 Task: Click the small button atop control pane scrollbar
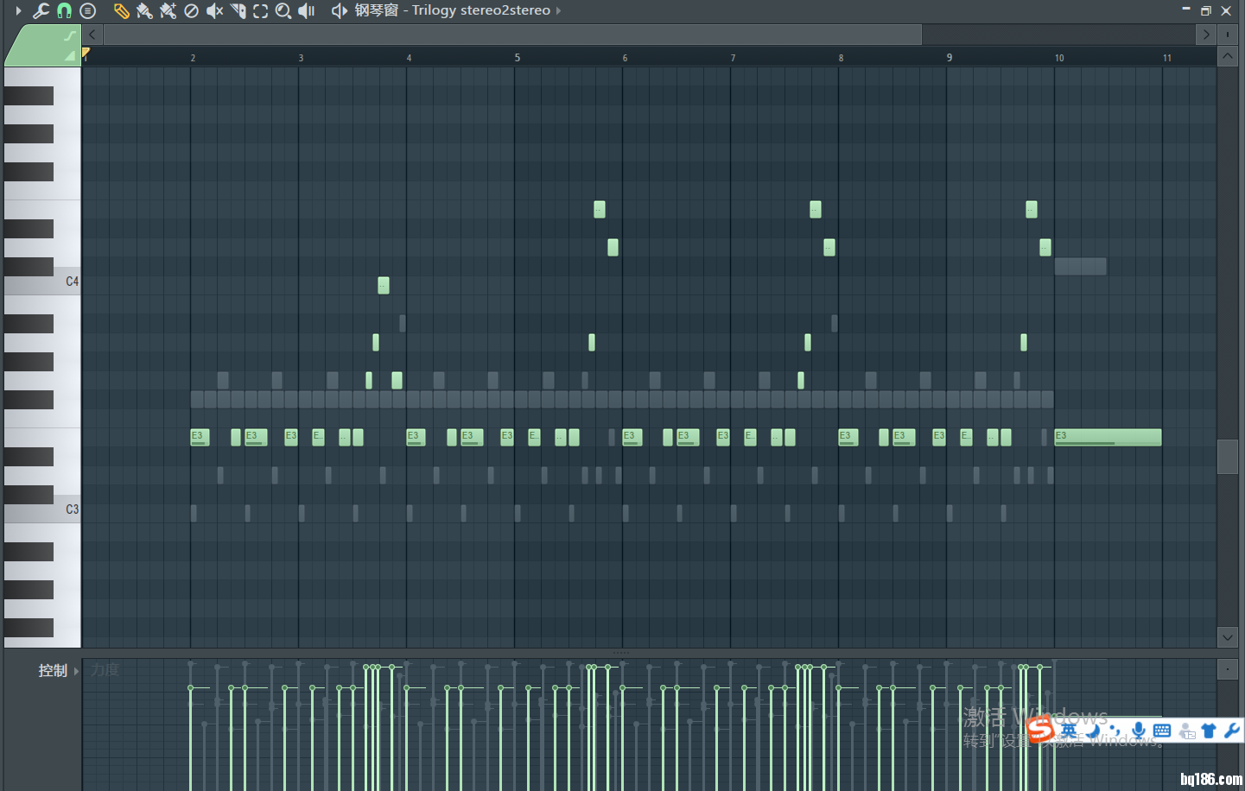coord(1228,669)
